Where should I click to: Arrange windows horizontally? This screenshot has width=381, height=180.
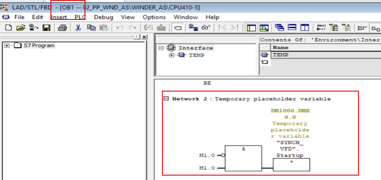(292, 28)
